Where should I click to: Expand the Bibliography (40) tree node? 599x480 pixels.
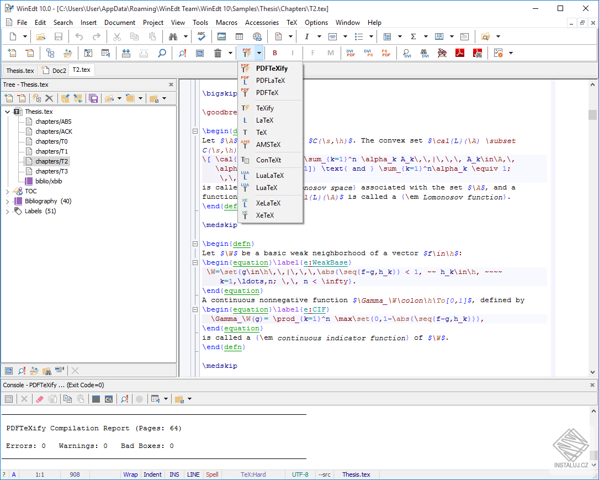pyautogui.click(x=8, y=201)
